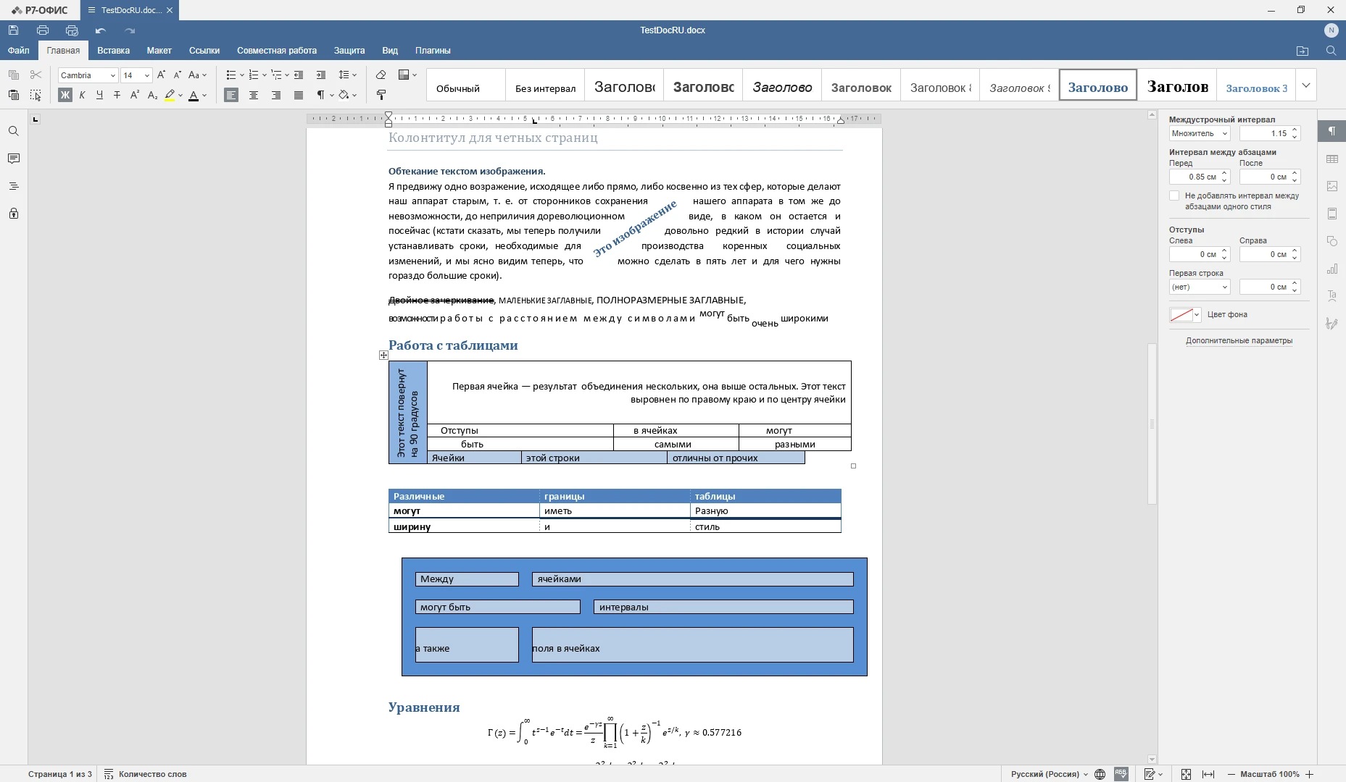Open the Comments panel in left sidebar
The image size is (1346, 782).
click(x=13, y=159)
